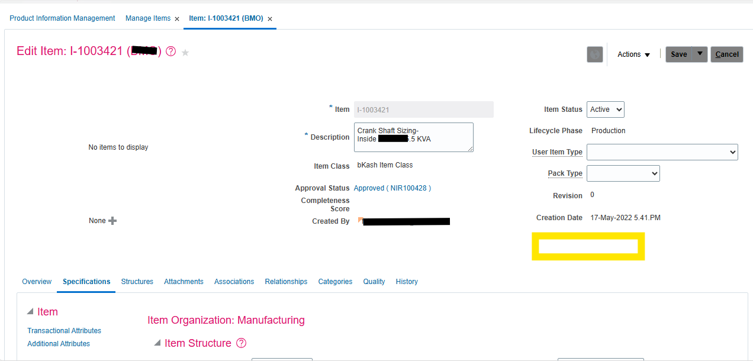Click the disabled Item number field
This screenshot has width=753, height=361.
[424, 109]
